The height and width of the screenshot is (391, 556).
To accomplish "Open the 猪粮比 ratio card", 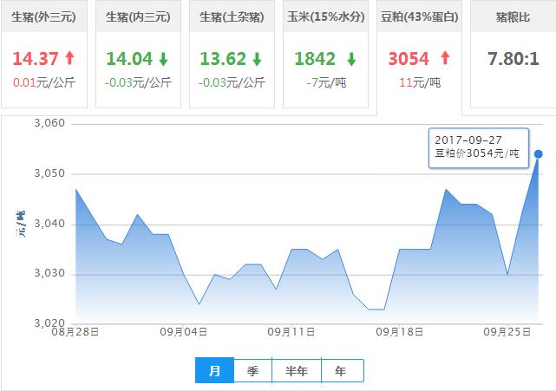I will point(513,55).
